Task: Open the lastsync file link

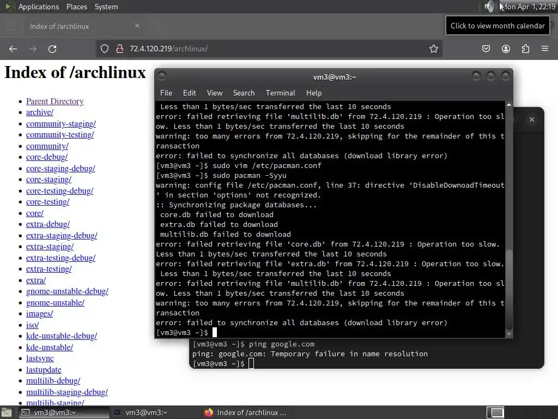Action: 40,359
